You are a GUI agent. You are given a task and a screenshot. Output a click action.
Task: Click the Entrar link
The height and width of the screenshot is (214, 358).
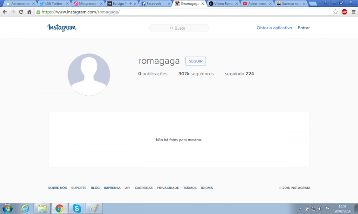[x=303, y=28]
